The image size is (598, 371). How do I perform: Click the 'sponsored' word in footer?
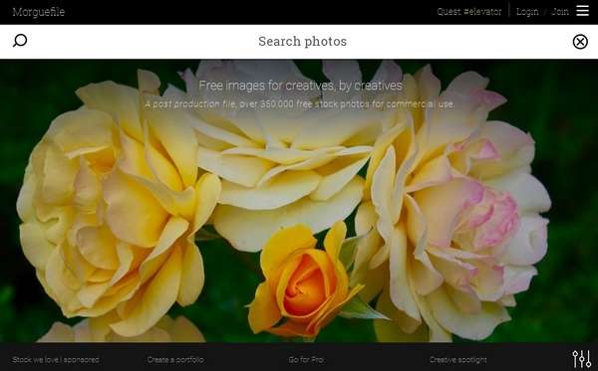pos(82,360)
